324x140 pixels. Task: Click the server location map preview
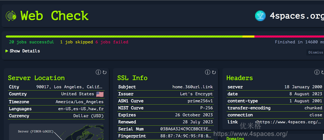tap(56, 132)
